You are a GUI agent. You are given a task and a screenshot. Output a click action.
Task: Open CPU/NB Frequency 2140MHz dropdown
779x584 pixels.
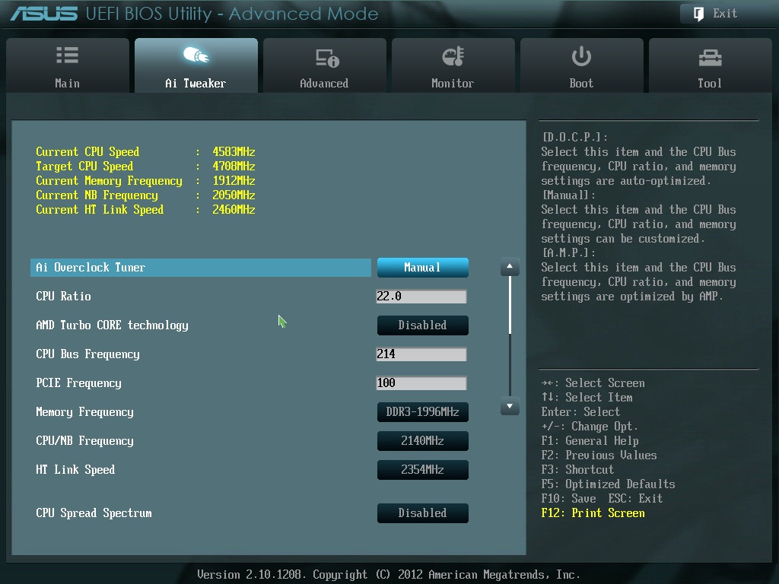(x=423, y=440)
